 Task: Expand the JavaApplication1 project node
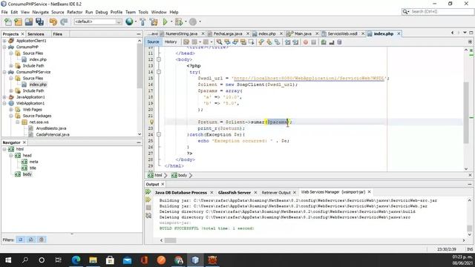pyautogui.click(x=4, y=97)
